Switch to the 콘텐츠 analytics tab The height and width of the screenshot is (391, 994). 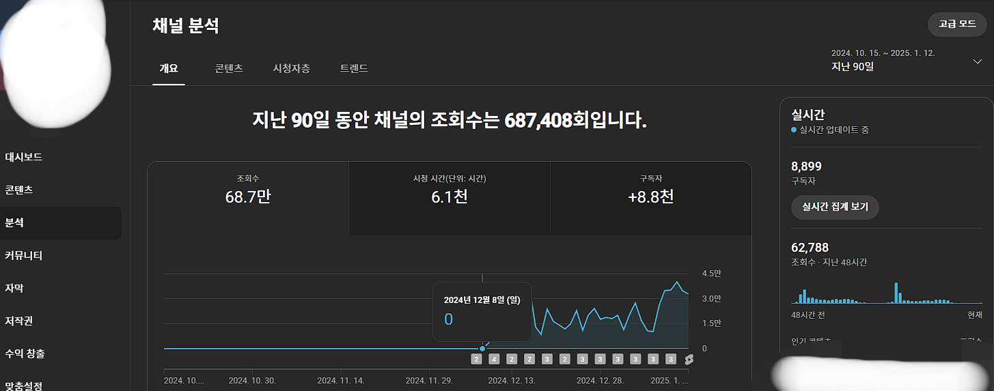tap(228, 68)
